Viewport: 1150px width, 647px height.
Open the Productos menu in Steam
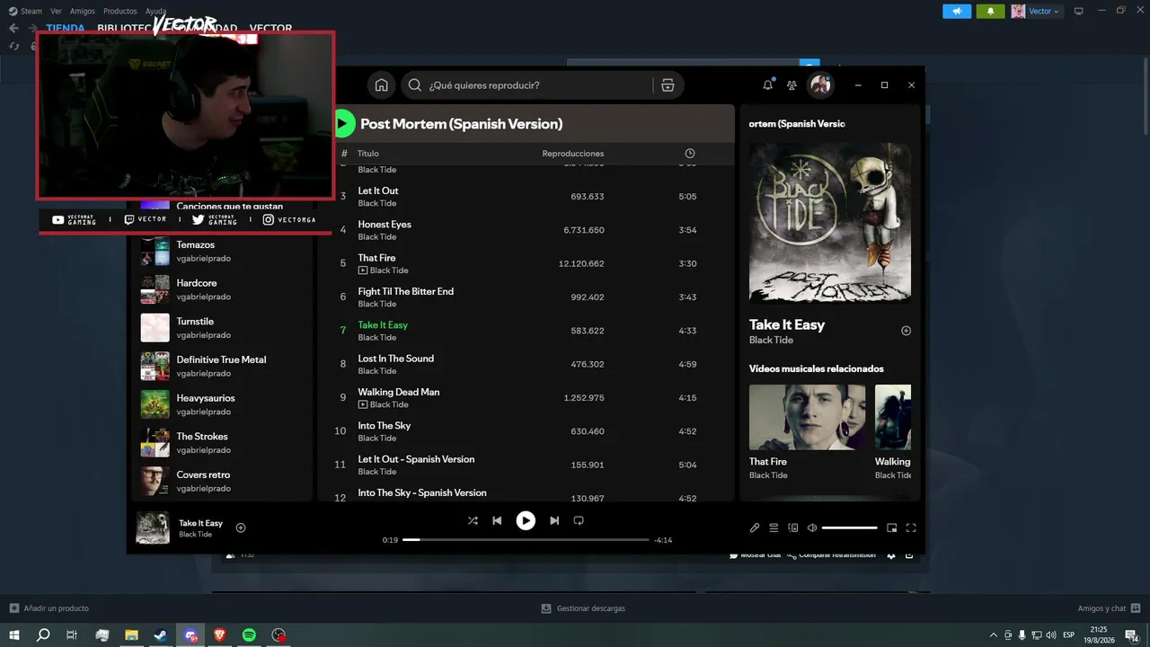click(x=120, y=11)
